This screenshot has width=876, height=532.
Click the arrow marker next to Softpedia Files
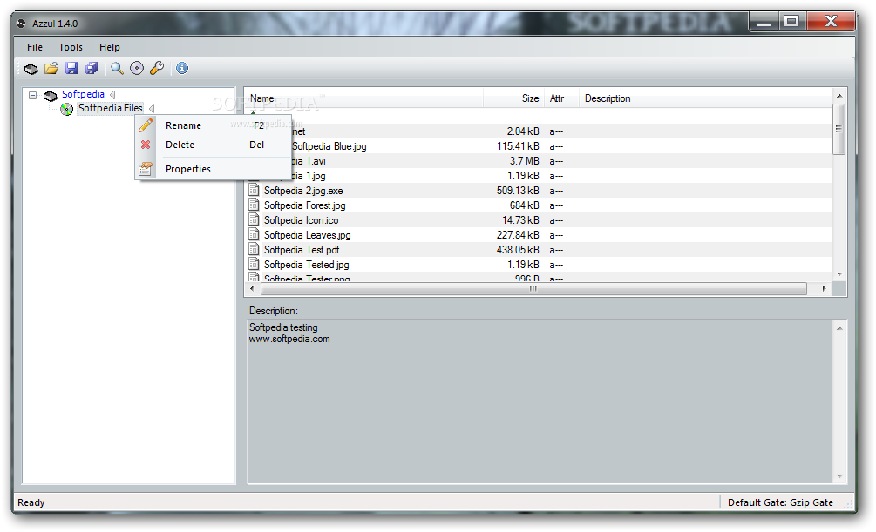click(x=152, y=108)
